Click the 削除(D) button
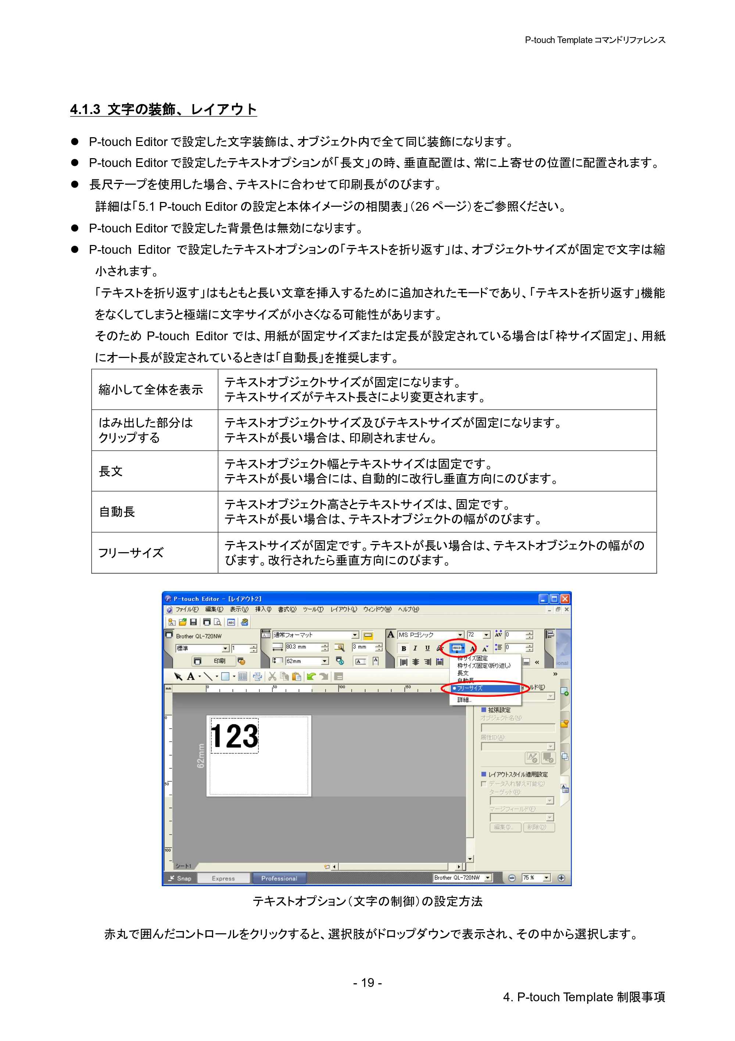This screenshot has width=735, height=1041. [539, 827]
